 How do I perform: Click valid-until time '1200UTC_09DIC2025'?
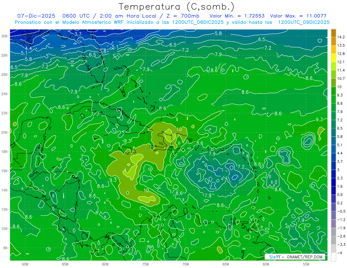(x=304, y=22)
